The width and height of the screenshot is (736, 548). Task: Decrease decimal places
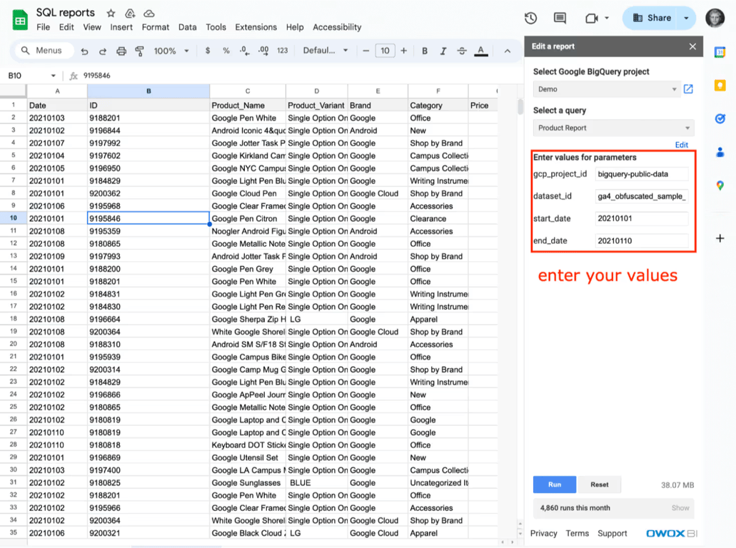(x=245, y=51)
